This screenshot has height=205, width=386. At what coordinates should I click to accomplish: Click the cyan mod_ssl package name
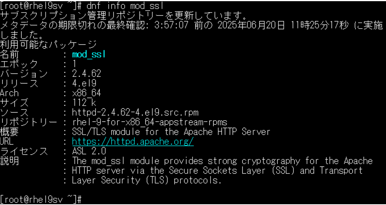(89, 55)
